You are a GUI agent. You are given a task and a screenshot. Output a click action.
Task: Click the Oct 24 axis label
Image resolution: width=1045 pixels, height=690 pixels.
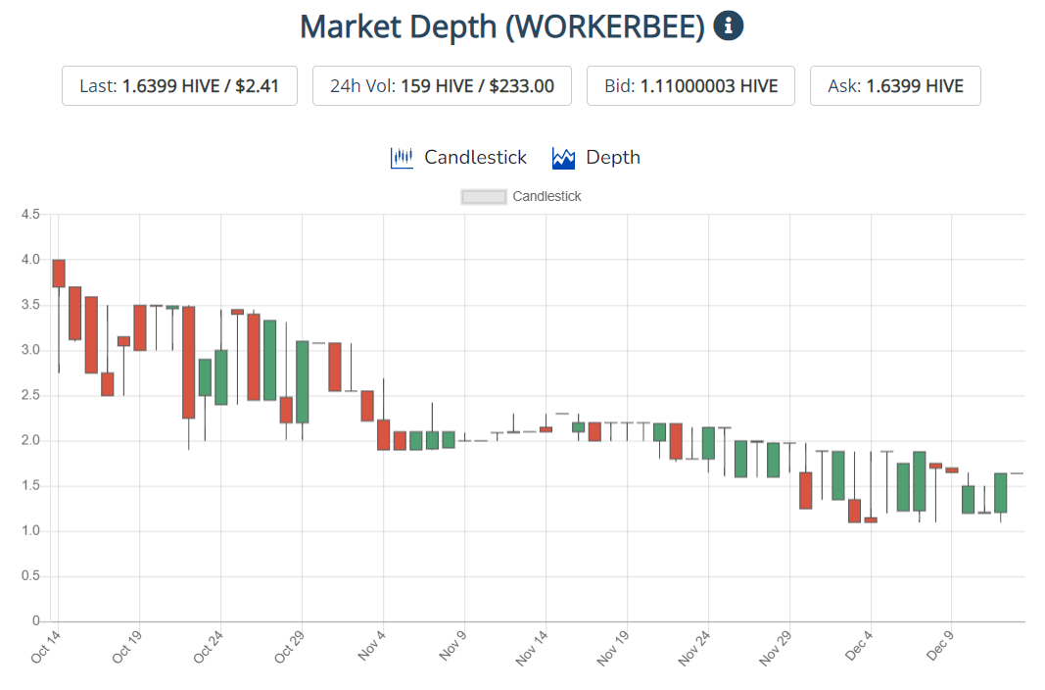pyautogui.click(x=208, y=647)
